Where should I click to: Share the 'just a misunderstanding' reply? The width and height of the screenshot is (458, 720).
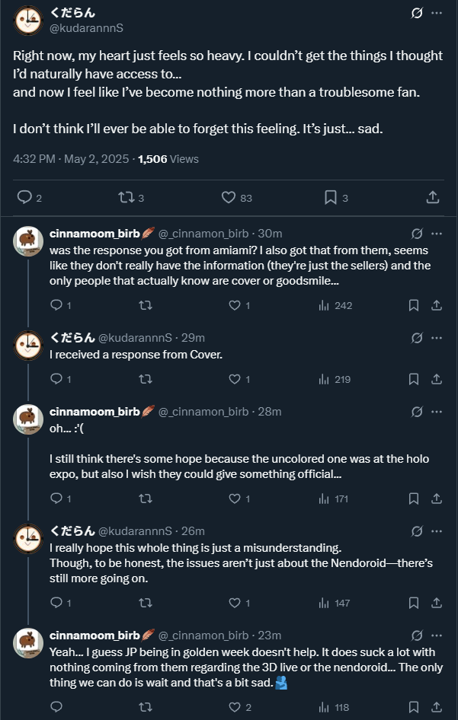(437, 603)
